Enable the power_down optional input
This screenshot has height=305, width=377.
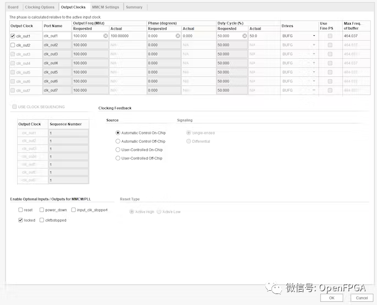click(42, 210)
